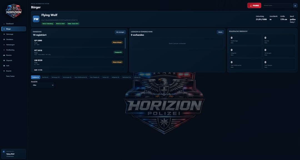300x160 pixels.
Task: Switch to the Strafakte (0) tab
Action: pos(36,77)
